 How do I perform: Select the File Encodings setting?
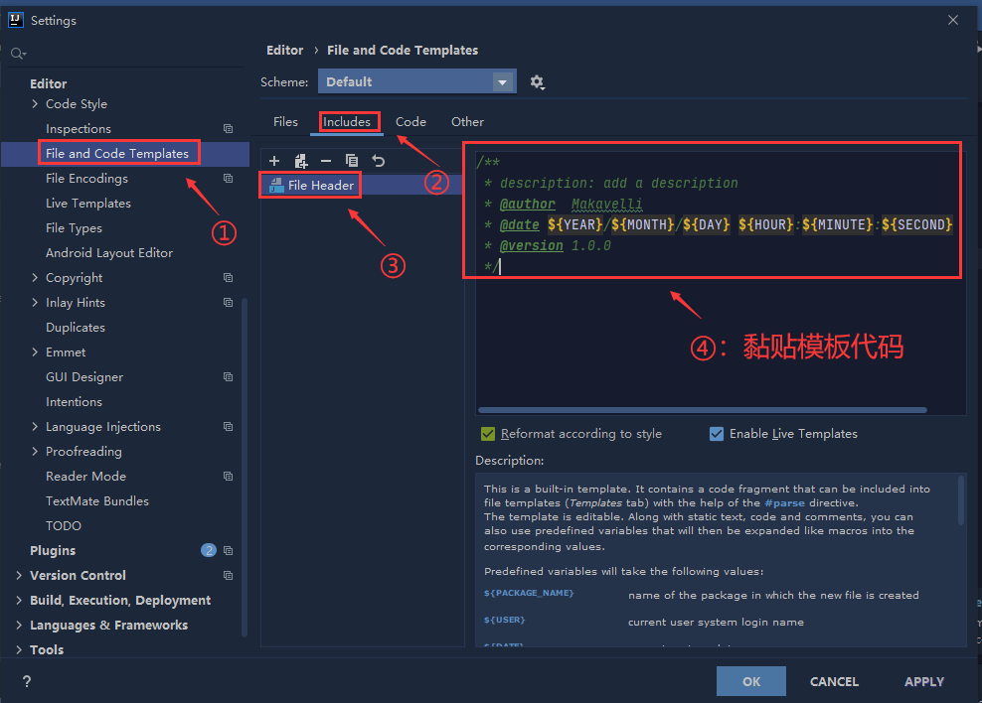(x=86, y=179)
